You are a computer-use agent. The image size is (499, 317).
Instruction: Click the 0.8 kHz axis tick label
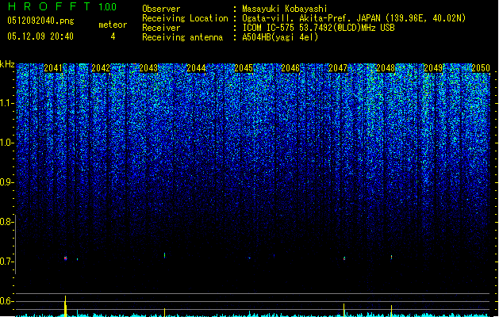(x=7, y=222)
